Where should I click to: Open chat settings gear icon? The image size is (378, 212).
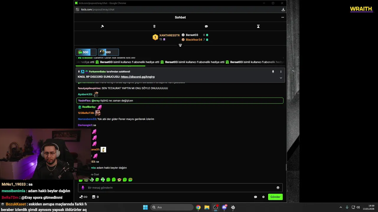click(263, 197)
